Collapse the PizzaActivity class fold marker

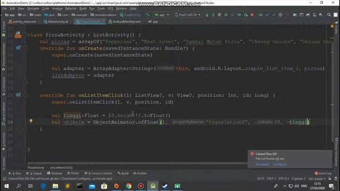[x=25, y=35]
